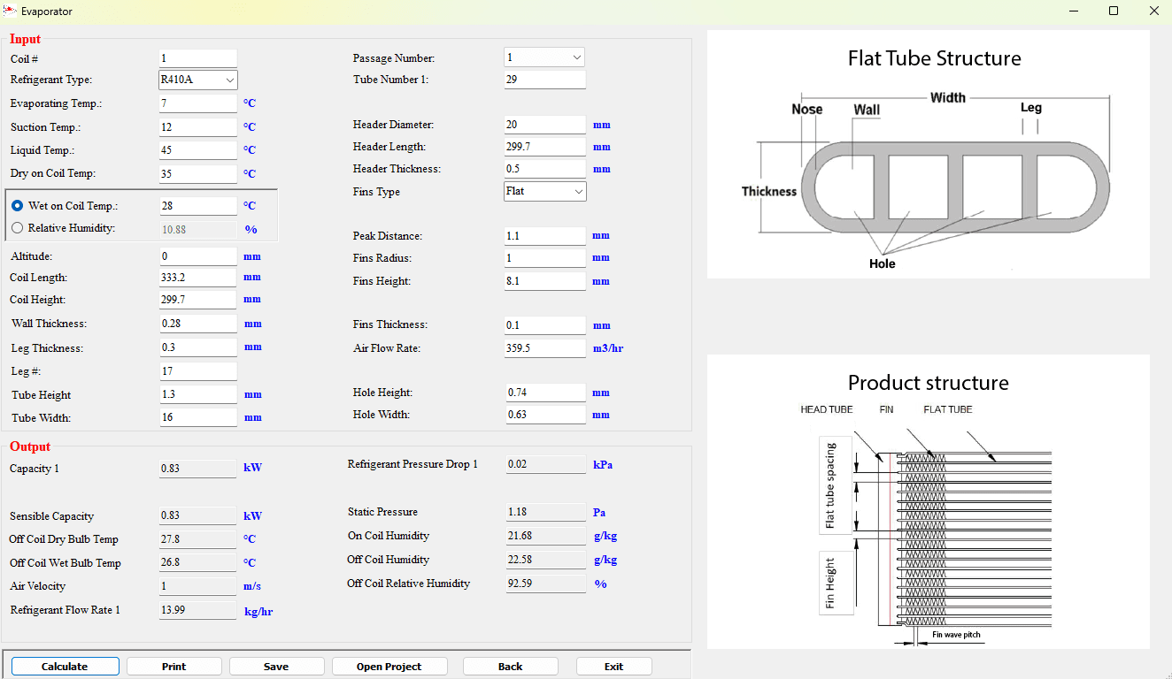Click the Relative Humidity 10.88 field
The width and height of the screenshot is (1172, 679).
click(x=198, y=229)
